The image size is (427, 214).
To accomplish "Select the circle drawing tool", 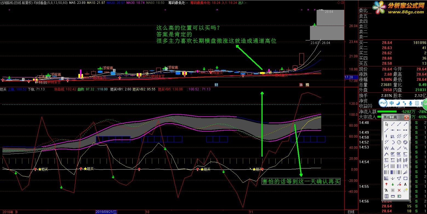I will click(x=399, y=142).
